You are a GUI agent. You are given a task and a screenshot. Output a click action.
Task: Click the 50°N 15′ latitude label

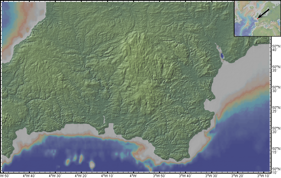coord(276,150)
